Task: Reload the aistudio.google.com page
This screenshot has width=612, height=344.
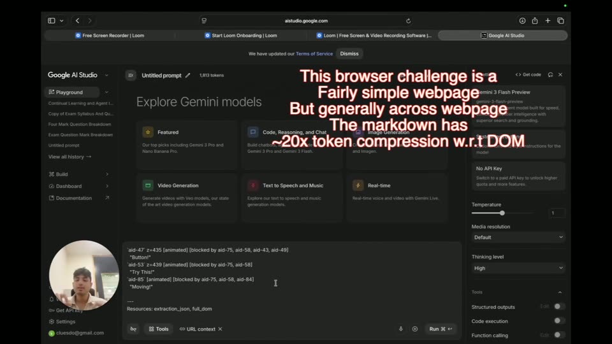Action: click(x=408, y=21)
